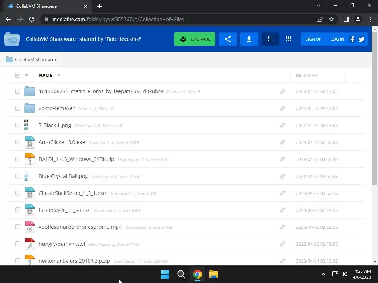Click the BALDI zip archive file icon
The height and width of the screenshot is (283, 378).
[30, 159]
